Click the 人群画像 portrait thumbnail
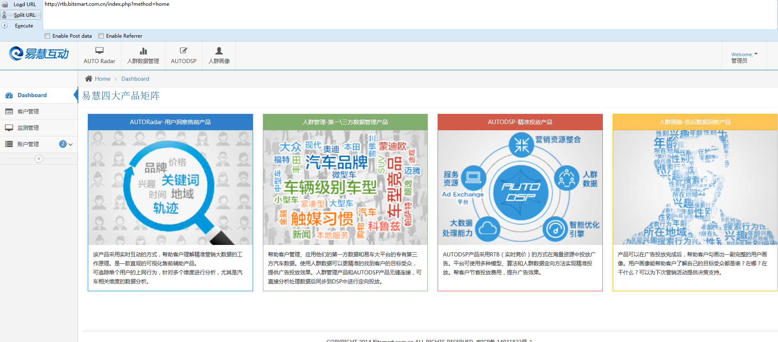Screen dimensions: 778x342 (695, 188)
